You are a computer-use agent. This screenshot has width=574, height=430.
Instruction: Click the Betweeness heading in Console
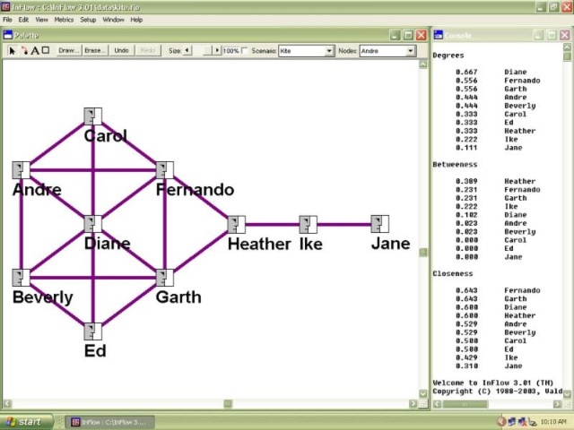coord(455,165)
